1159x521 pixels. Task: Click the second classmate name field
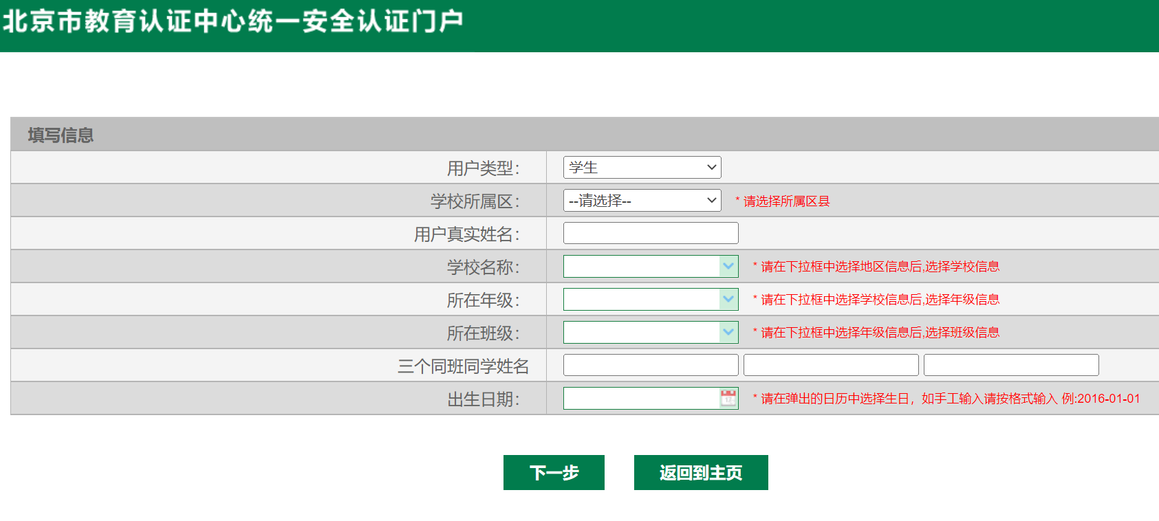830,365
